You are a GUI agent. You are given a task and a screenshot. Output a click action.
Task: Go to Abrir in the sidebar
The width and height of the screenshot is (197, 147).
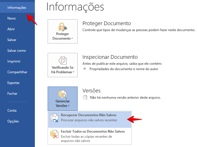[x=11, y=29]
